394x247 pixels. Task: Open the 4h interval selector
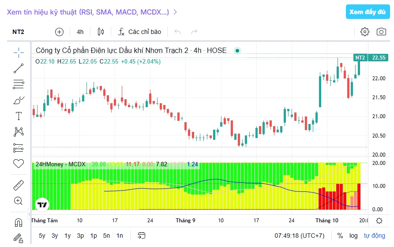(x=80, y=32)
